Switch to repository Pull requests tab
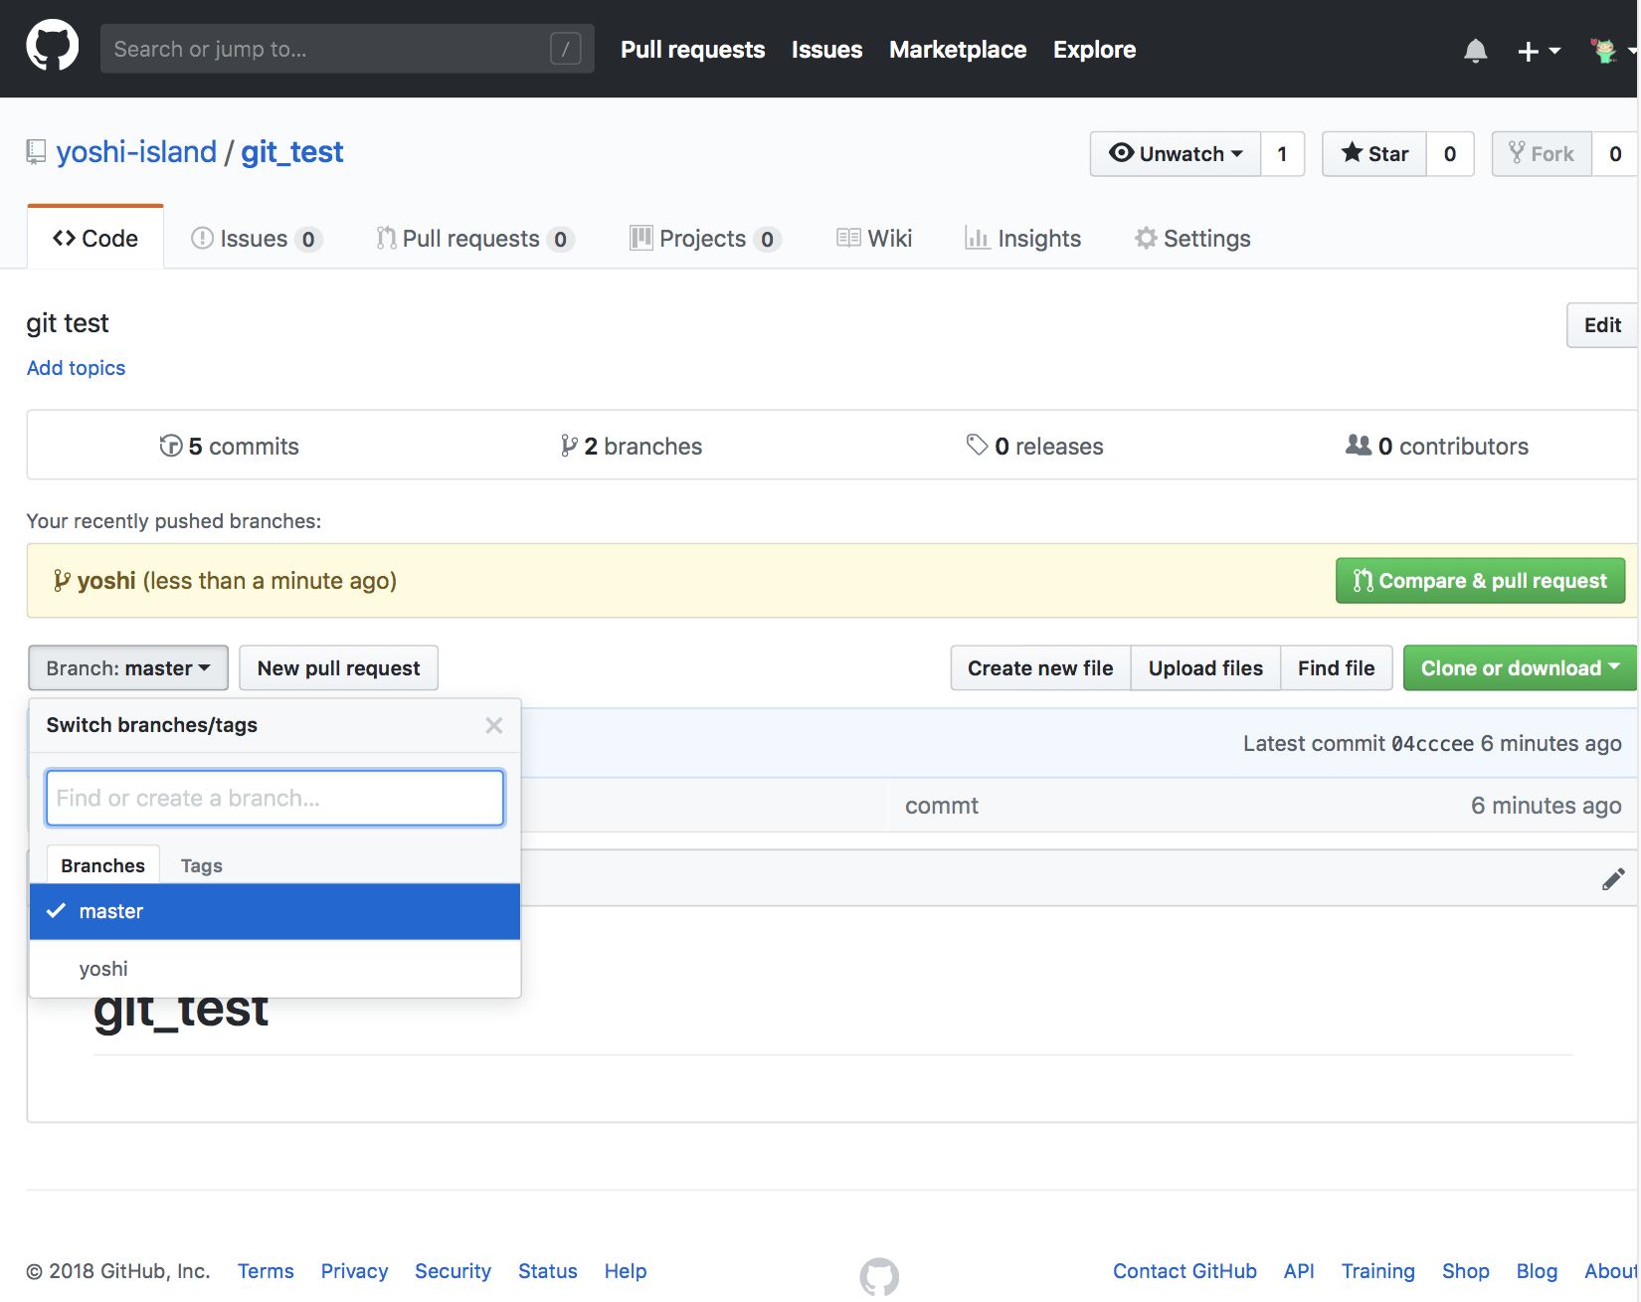Screen dimensions: 1641x1302 pos(475,239)
